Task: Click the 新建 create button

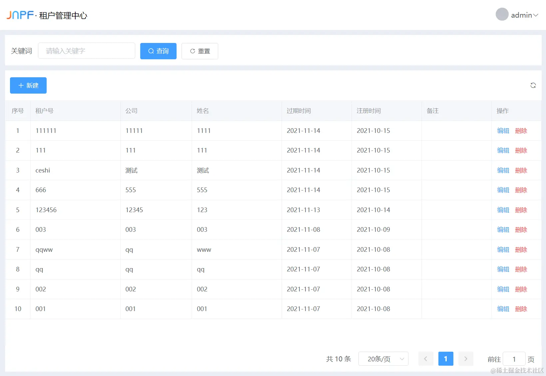Action: point(28,85)
